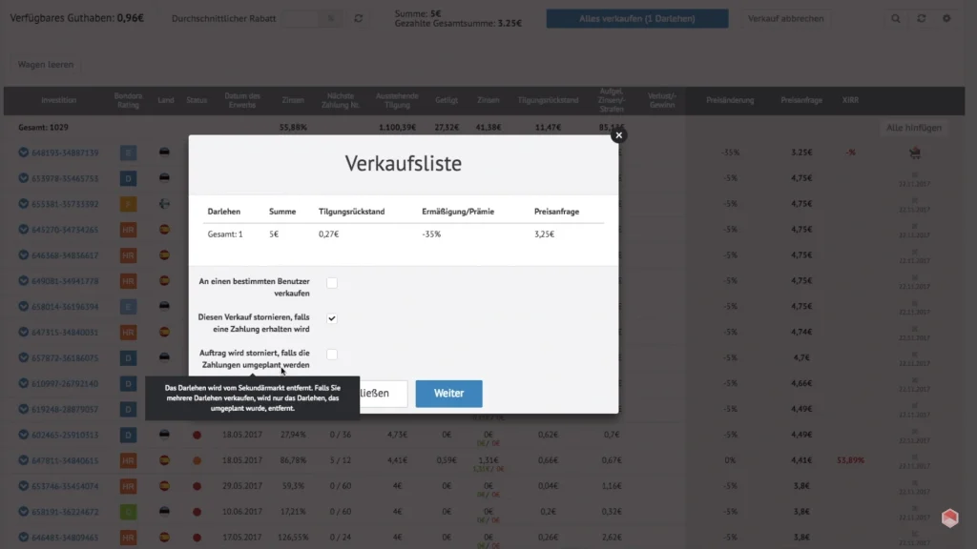The width and height of the screenshot is (977, 549).
Task: Uncheck 'Diesen Verkauf stornieren' checkbox
Action: [x=332, y=318]
